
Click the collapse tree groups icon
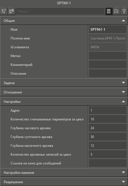point(11,11)
